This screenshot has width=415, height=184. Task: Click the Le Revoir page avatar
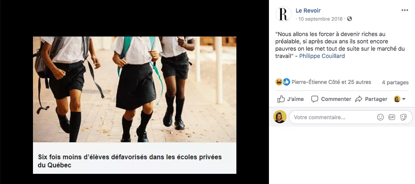[284, 14]
